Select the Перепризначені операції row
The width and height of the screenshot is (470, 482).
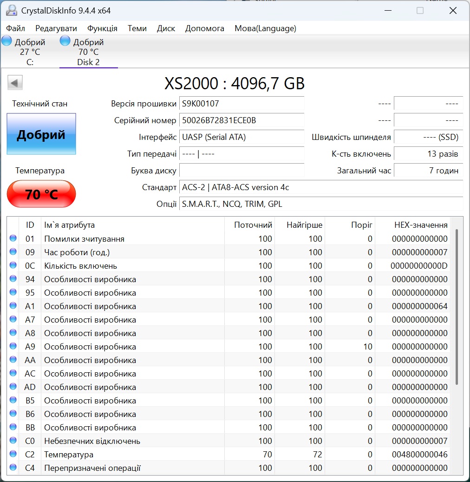pyautogui.click(x=228, y=468)
